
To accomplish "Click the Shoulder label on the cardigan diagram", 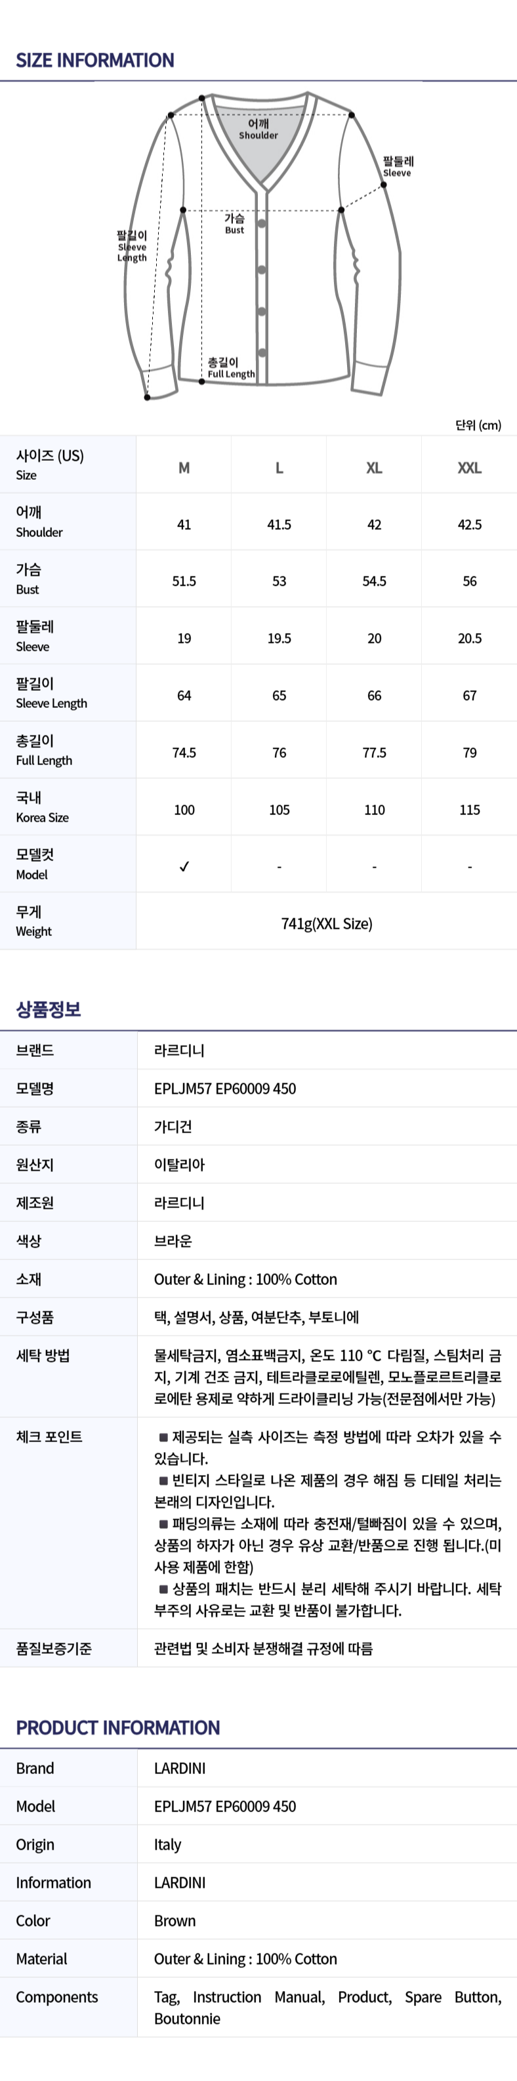I will [x=258, y=129].
